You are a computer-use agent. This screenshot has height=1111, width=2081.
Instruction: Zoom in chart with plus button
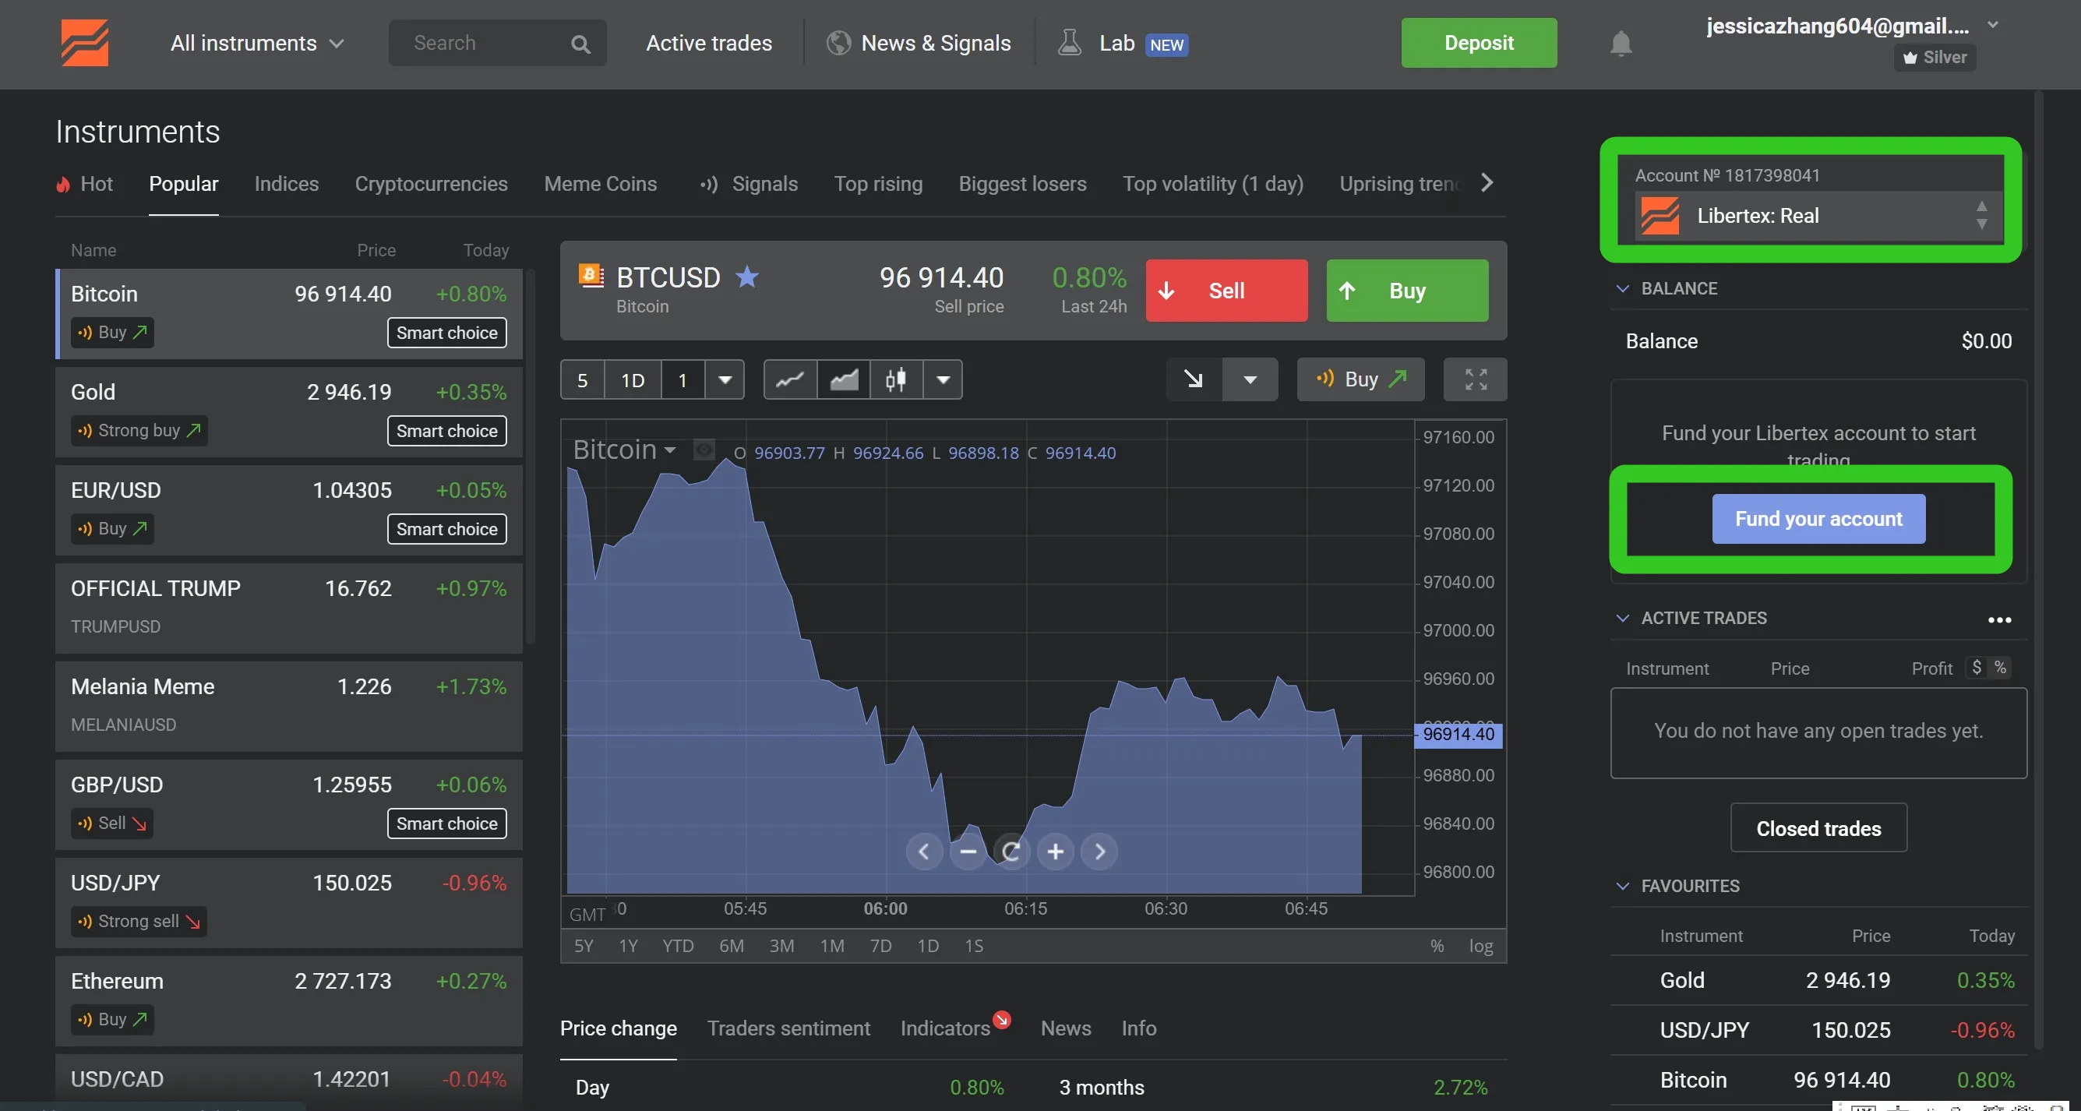tap(1055, 851)
